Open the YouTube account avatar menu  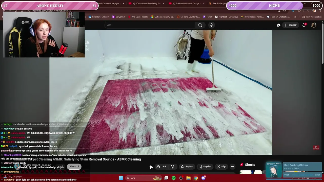(314, 25)
